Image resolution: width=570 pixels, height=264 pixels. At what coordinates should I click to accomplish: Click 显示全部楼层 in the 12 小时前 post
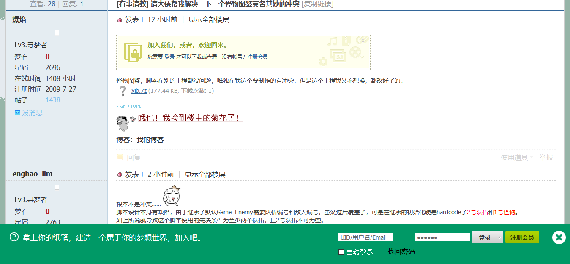209,19
